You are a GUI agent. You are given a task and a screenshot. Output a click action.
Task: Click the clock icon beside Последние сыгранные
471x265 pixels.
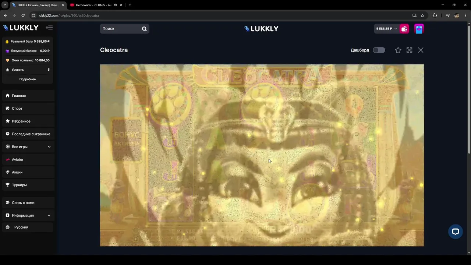[x=8, y=134]
